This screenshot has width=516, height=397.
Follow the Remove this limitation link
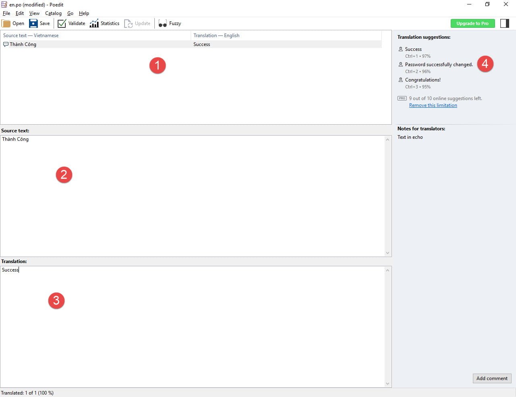click(433, 105)
